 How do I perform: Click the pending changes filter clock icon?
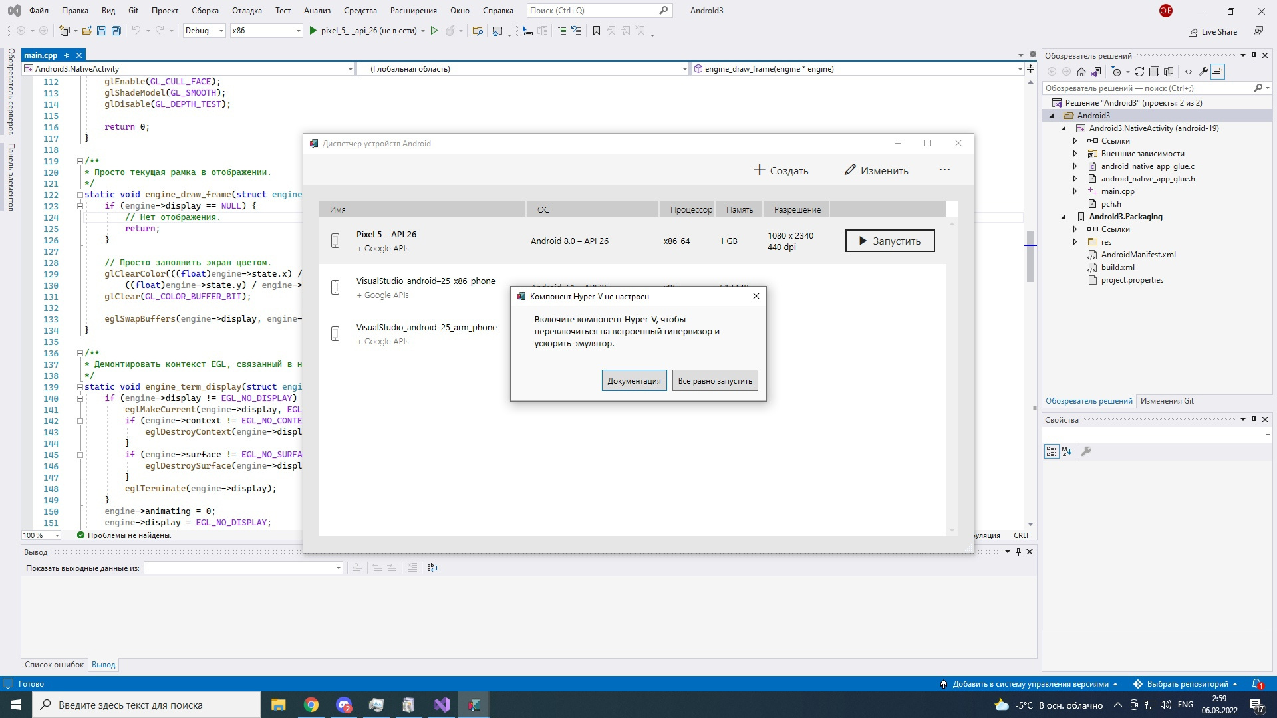[1117, 72]
